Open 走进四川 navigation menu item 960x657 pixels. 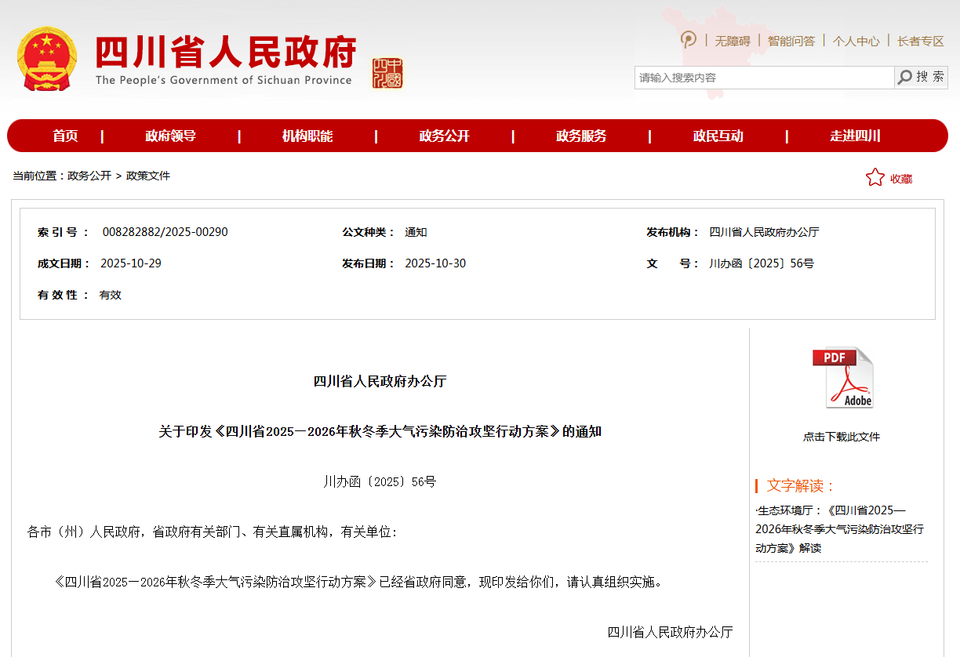[x=855, y=136]
